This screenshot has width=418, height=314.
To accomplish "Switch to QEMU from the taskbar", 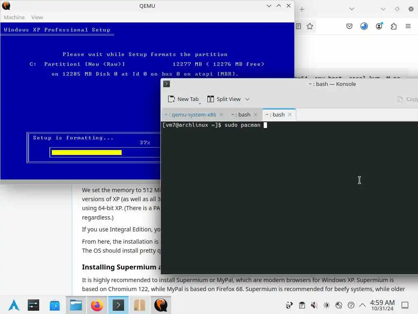I will click(x=161, y=305).
